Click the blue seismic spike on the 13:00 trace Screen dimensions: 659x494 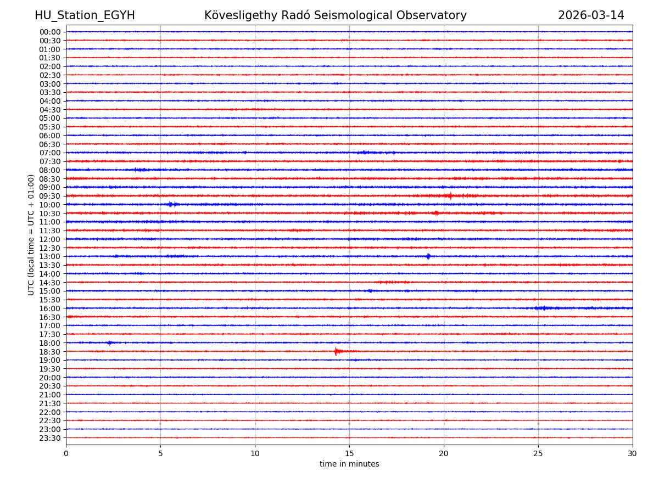(428, 256)
